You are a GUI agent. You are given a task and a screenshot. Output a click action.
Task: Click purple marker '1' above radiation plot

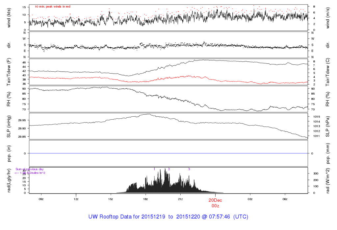[154, 169]
